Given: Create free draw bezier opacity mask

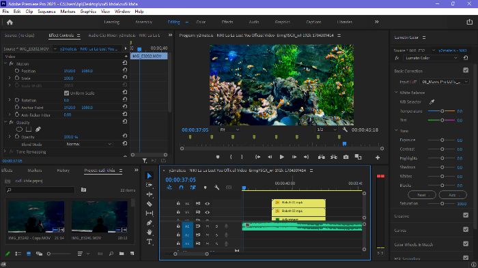Looking at the screenshot, I should (x=38, y=130).
